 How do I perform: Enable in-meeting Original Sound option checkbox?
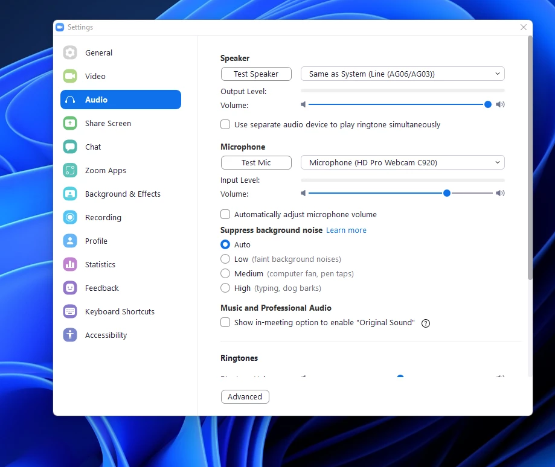pos(225,322)
